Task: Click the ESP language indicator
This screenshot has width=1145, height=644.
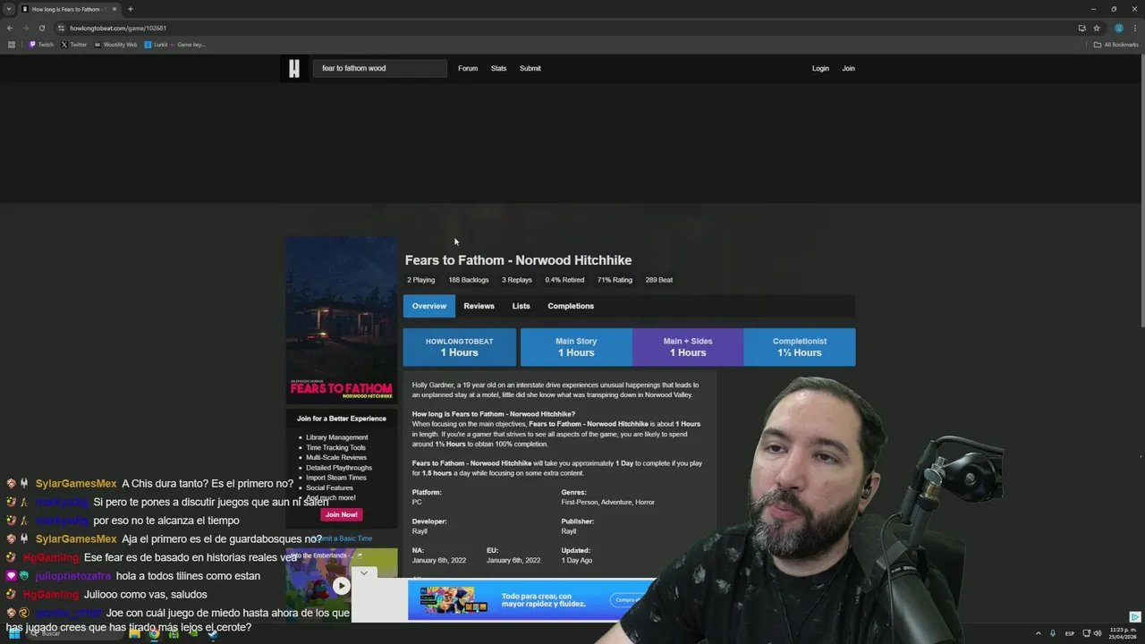Action: (x=1070, y=633)
